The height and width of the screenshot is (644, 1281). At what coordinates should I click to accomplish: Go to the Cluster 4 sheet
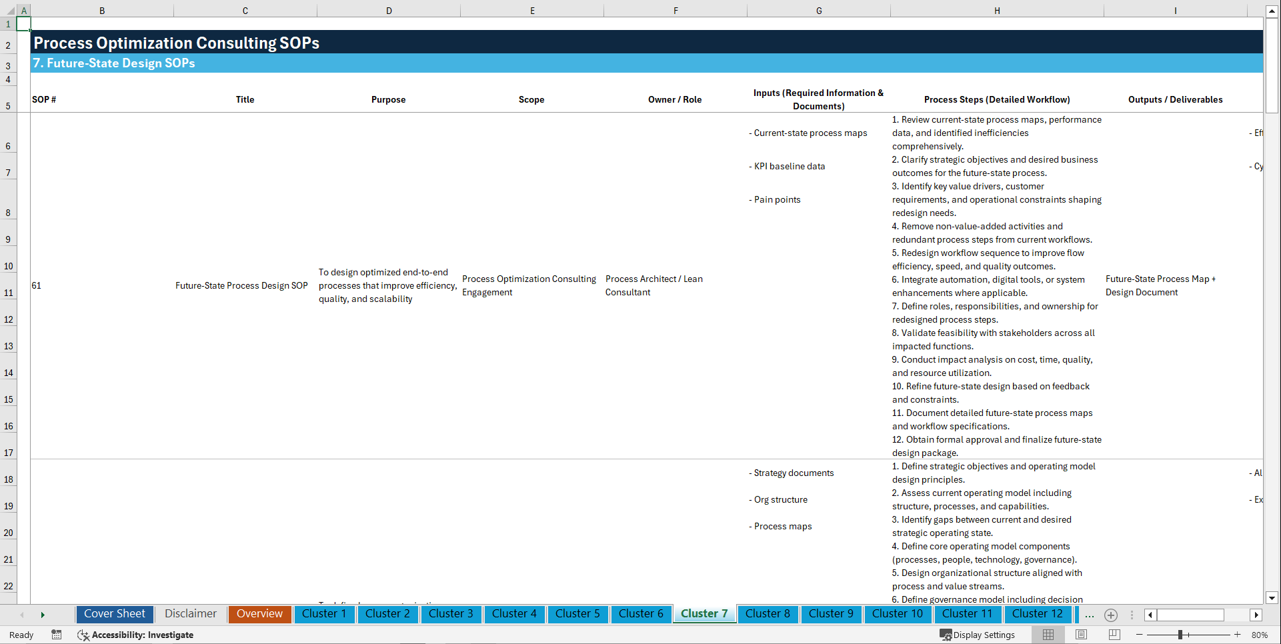point(514,614)
